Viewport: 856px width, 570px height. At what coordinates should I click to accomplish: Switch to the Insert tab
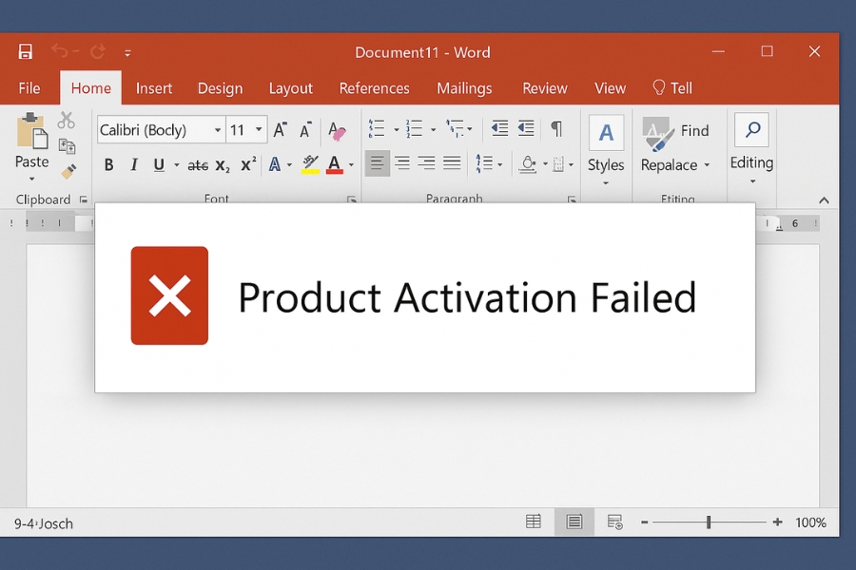pos(154,87)
